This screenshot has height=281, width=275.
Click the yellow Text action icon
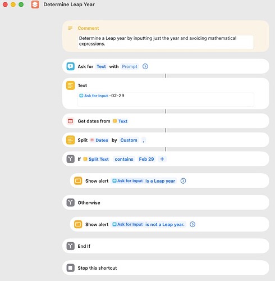click(71, 85)
